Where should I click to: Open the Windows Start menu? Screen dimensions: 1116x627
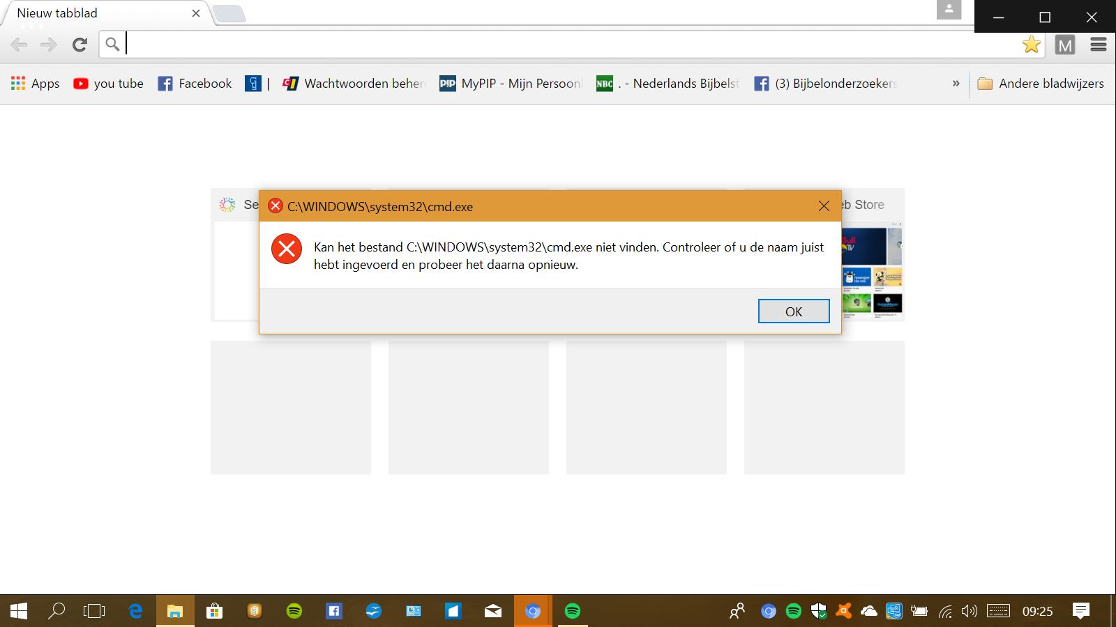point(19,611)
